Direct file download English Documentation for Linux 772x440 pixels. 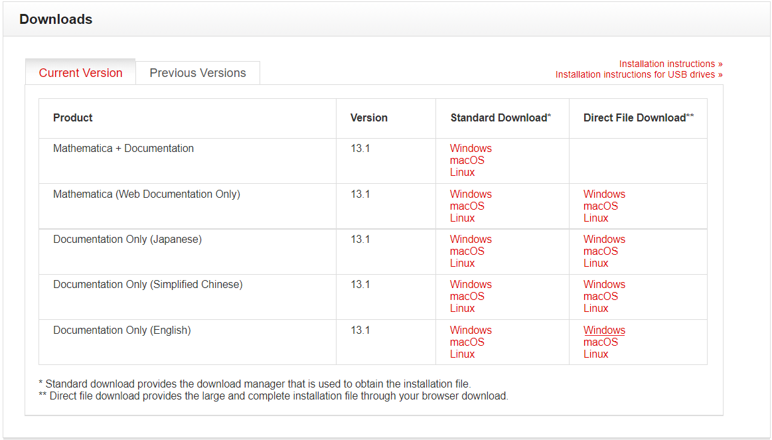click(595, 354)
